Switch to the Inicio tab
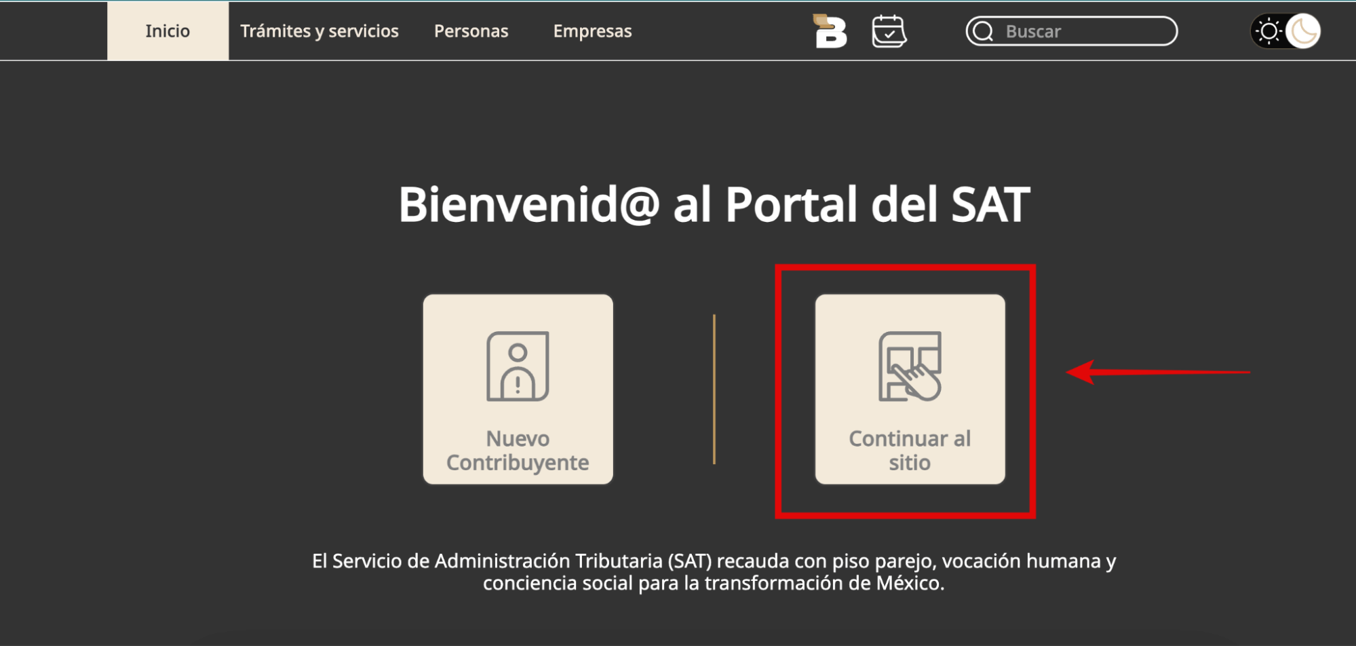This screenshot has width=1356, height=646. [167, 31]
